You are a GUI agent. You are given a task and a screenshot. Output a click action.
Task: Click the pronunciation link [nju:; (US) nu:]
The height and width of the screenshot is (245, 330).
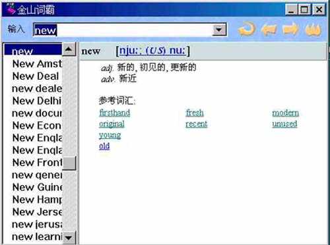pos(152,51)
